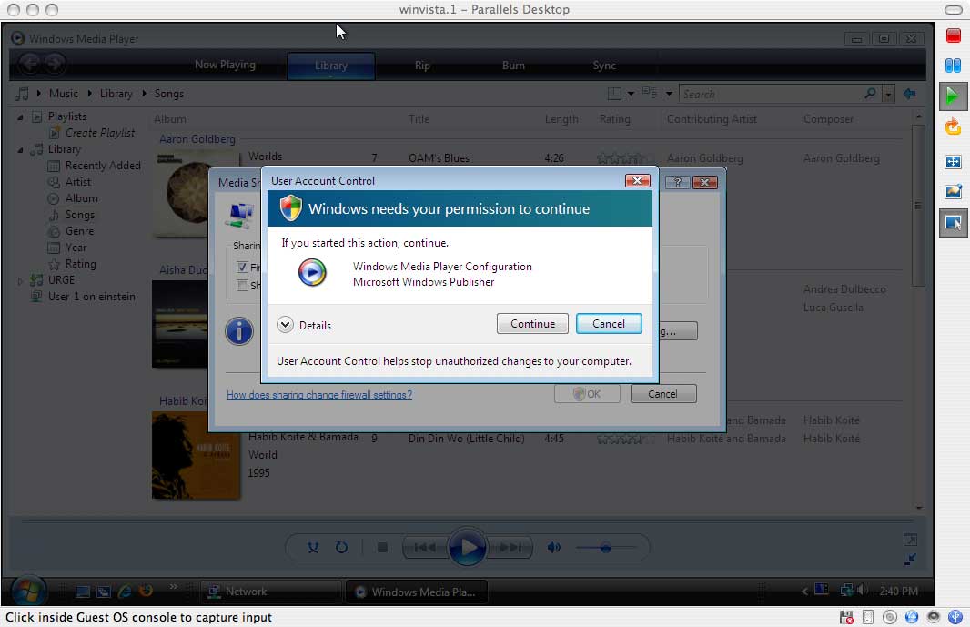Mute sound with the speaker icon

click(553, 547)
